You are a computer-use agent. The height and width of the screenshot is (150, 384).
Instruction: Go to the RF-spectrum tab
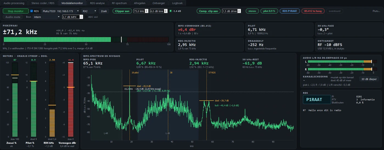click(119, 3)
